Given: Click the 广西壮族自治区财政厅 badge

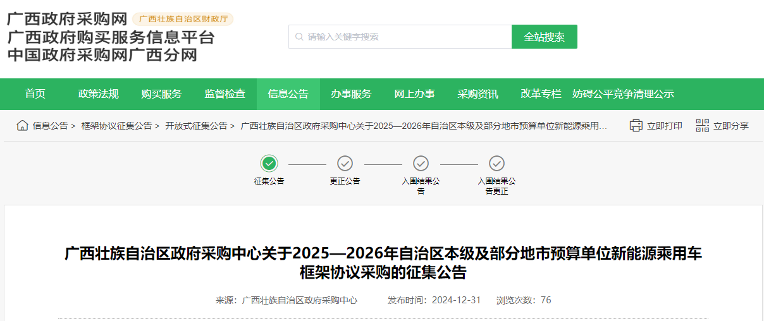Looking at the screenshot, I should click(x=183, y=19).
